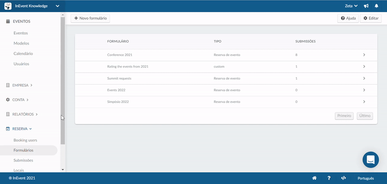Open the Zeta user dropdown

[x=351, y=6]
